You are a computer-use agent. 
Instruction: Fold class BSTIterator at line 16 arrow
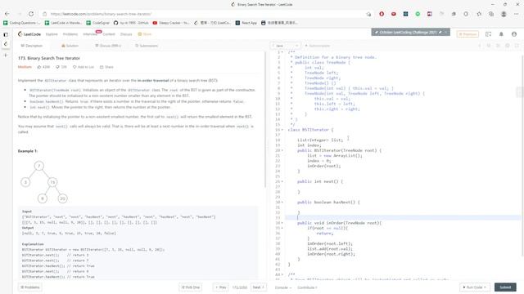pyautogui.click(x=282, y=130)
